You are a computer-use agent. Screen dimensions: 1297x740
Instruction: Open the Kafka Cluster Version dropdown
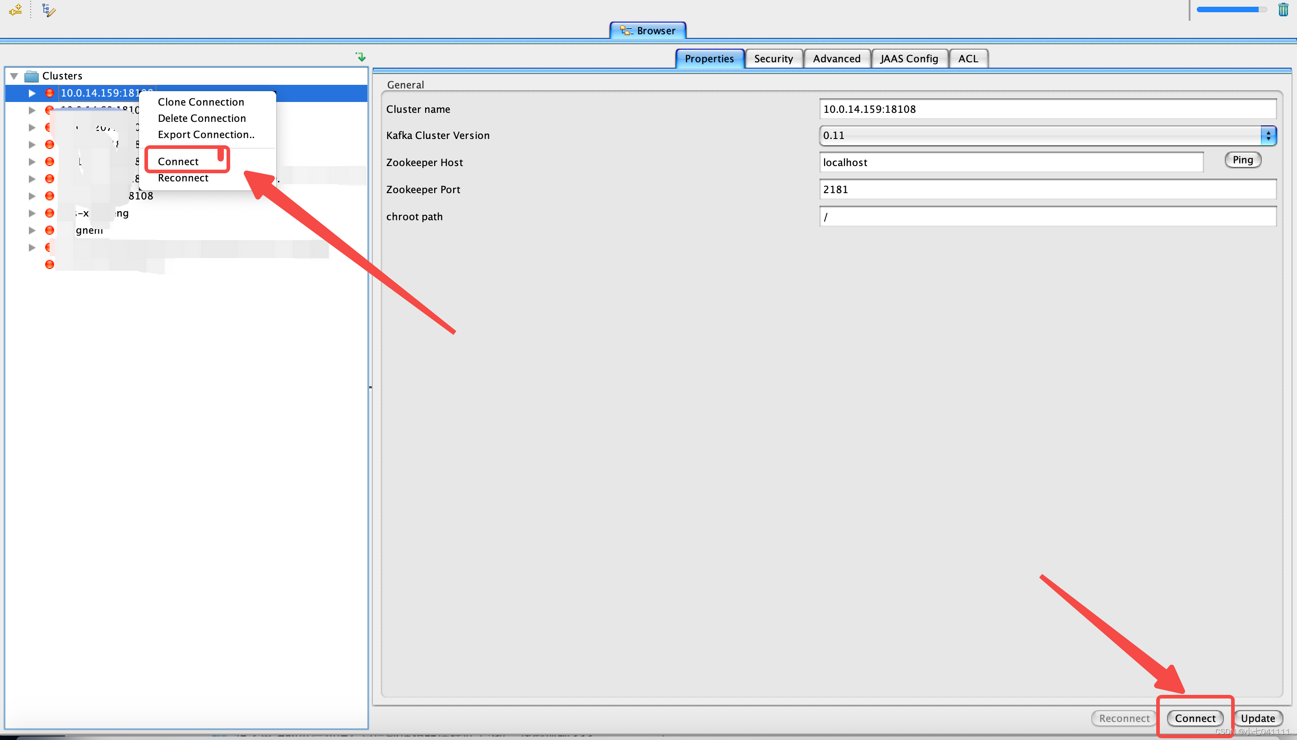point(1048,136)
